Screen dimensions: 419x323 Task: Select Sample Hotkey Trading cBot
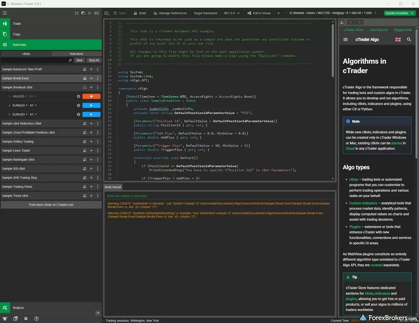[x=51, y=142]
